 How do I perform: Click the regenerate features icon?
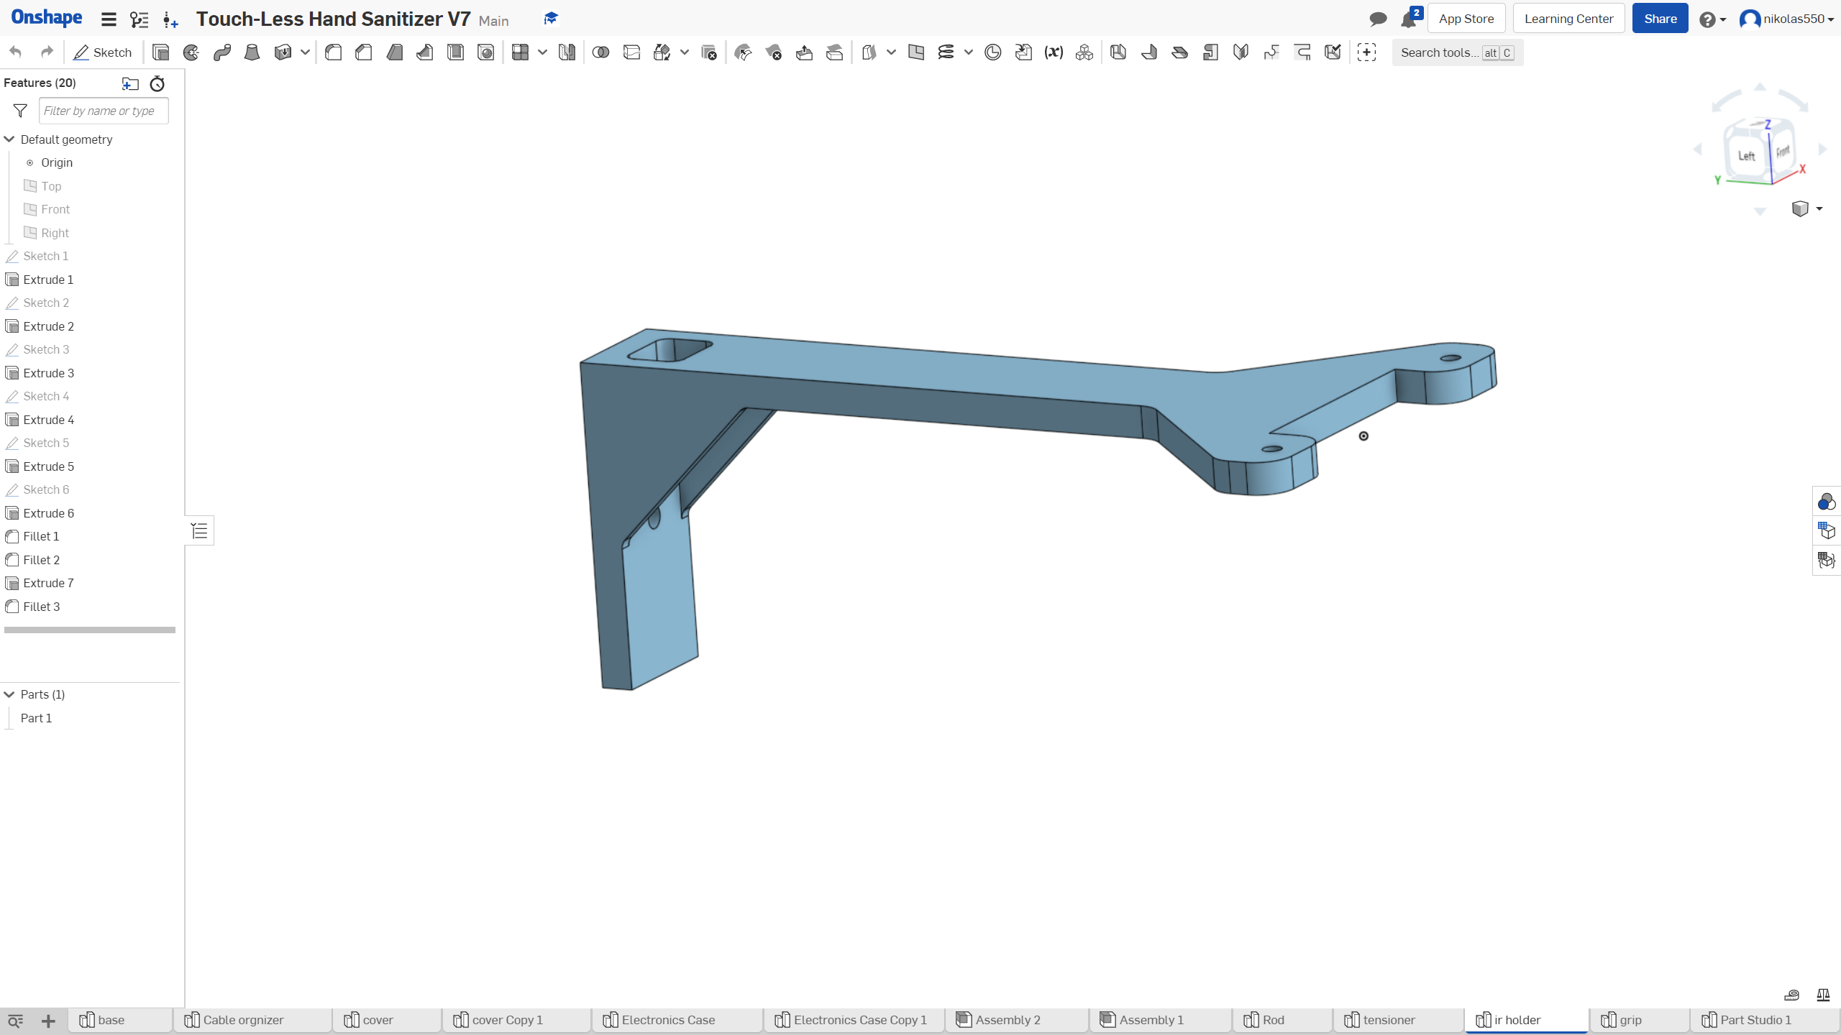pos(157,83)
